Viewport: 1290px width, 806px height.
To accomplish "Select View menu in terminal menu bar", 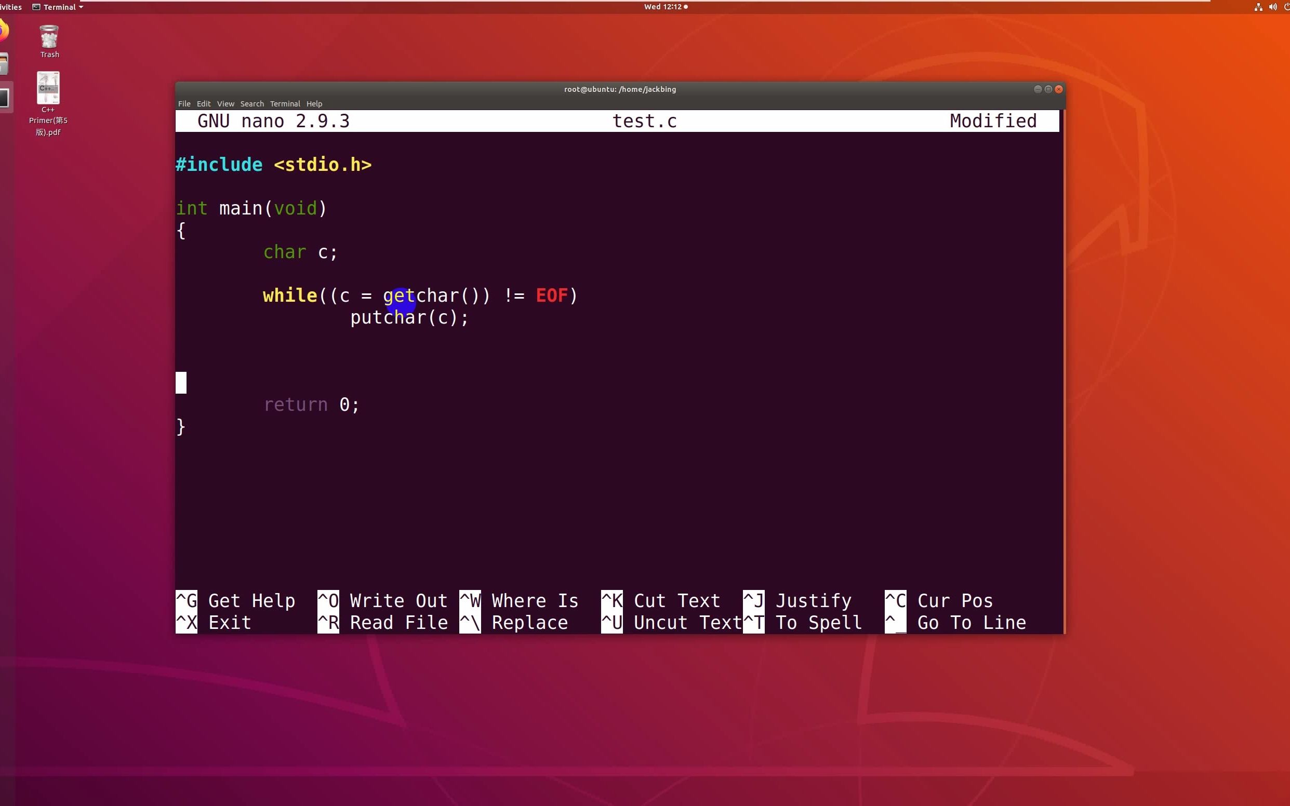I will pos(225,103).
